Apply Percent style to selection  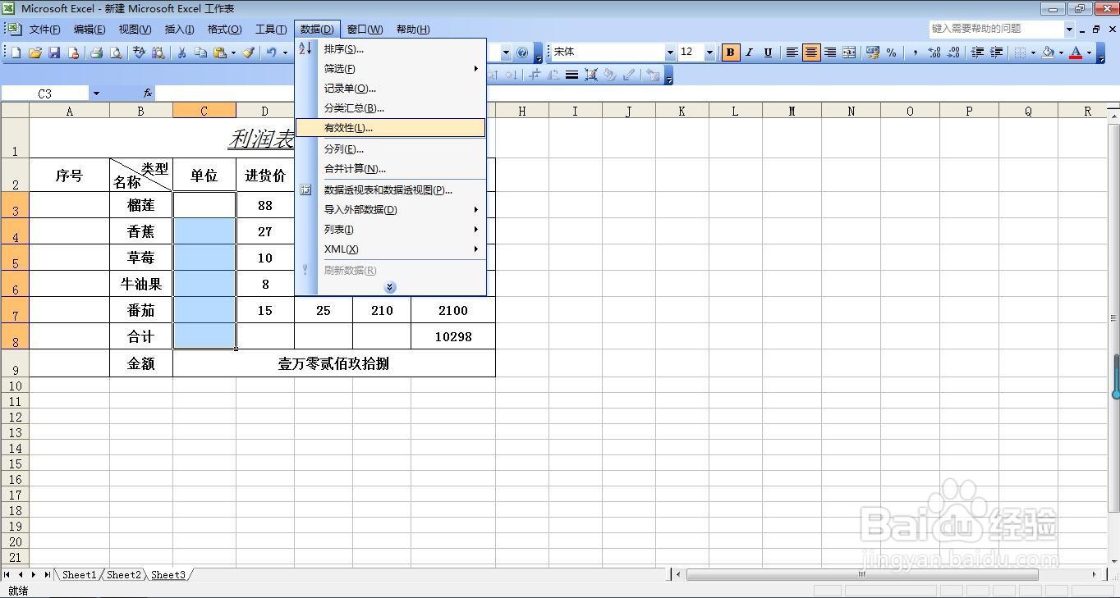pyautogui.click(x=891, y=52)
